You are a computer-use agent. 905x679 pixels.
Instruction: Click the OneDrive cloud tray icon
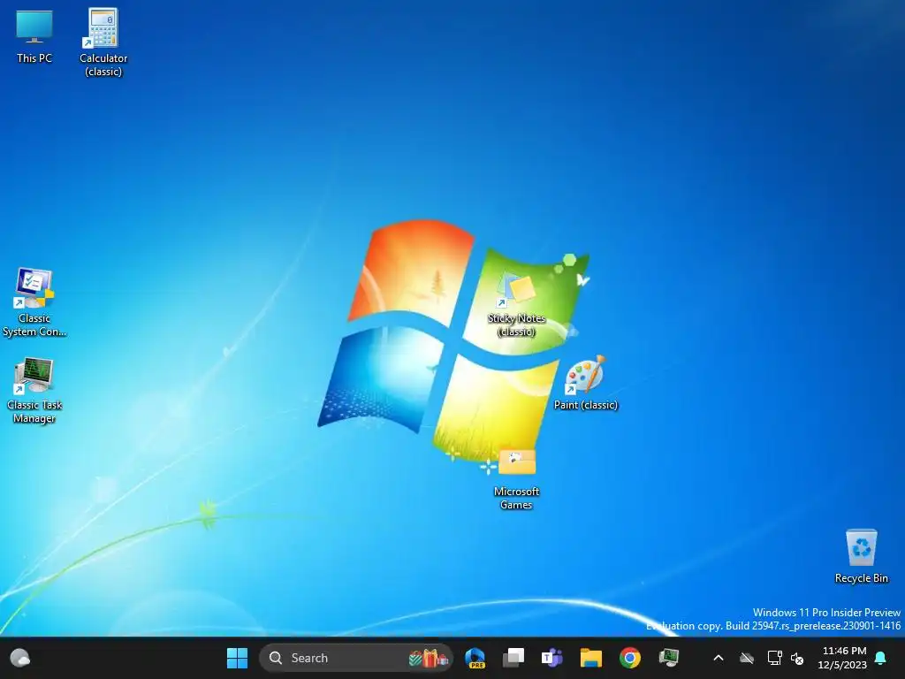747,658
